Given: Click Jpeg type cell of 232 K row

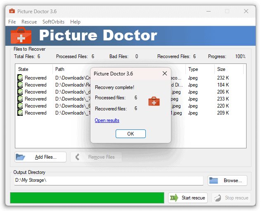Looking at the screenshot, I should pos(193,78).
